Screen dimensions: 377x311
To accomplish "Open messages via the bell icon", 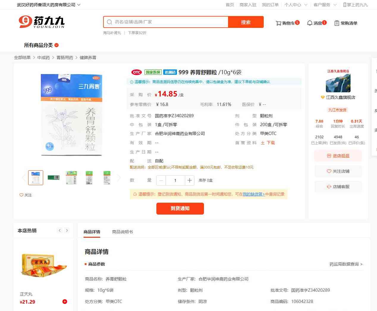I will (310, 23).
